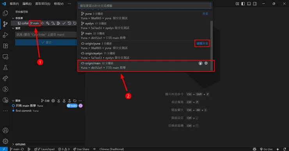Open the Accounts icon in activity bar
Image resolution: width=289 pixels, height=151 pixels.
[5, 130]
